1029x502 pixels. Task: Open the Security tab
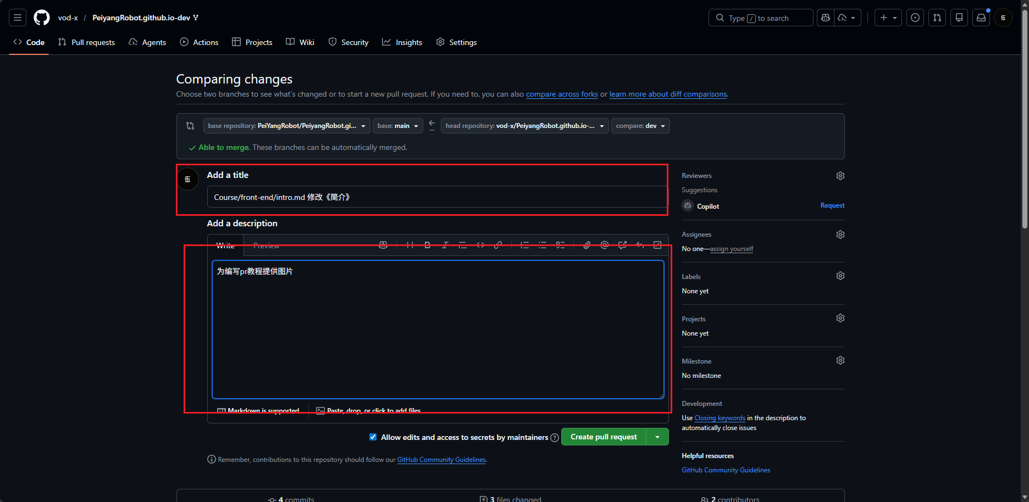click(x=348, y=42)
